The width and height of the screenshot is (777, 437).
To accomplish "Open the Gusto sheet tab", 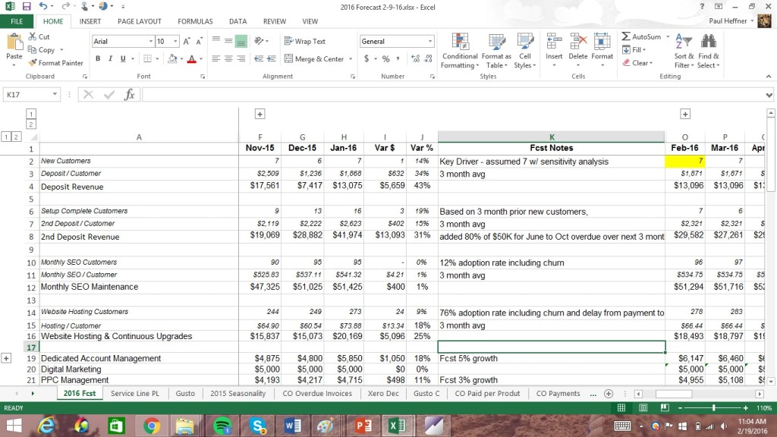I will (185, 394).
